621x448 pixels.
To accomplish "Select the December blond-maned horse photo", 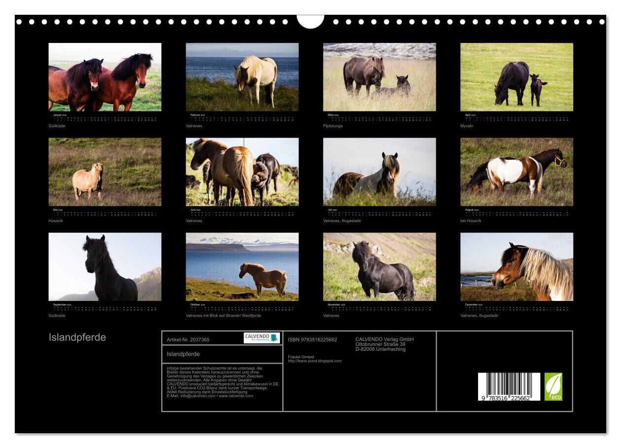I will [x=517, y=267].
